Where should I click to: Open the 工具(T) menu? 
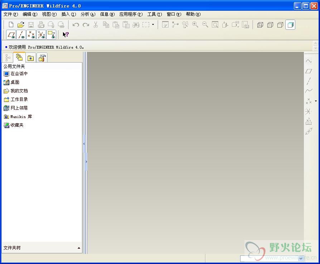pyautogui.click(x=155, y=14)
